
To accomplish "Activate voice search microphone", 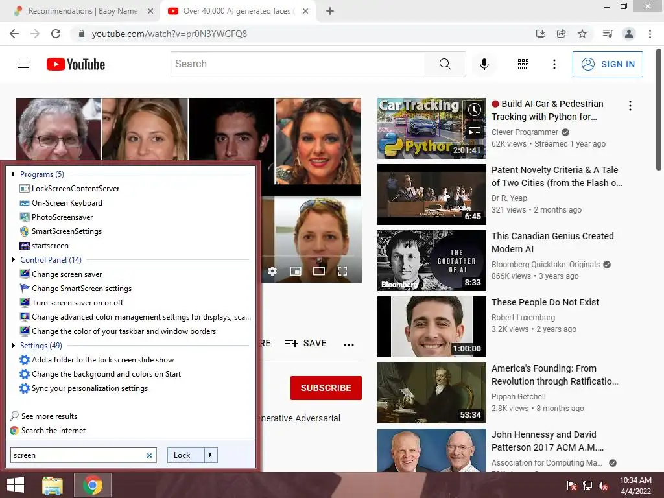I will [x=484, y=64].
